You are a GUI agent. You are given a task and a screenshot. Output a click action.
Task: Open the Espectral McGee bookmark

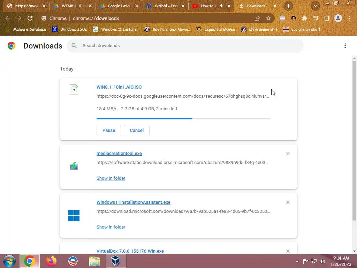(216, 29)
